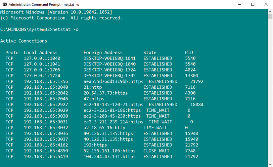Click PID value 4024
The width and height of the screenshot is (273, 167).
(190, 70)
